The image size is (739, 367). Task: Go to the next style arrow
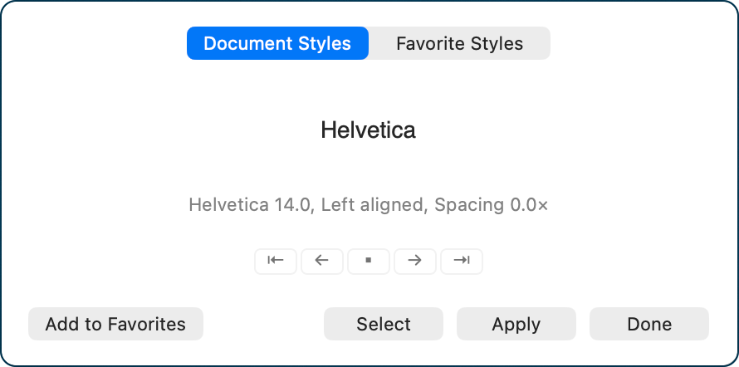click(414, 261)
